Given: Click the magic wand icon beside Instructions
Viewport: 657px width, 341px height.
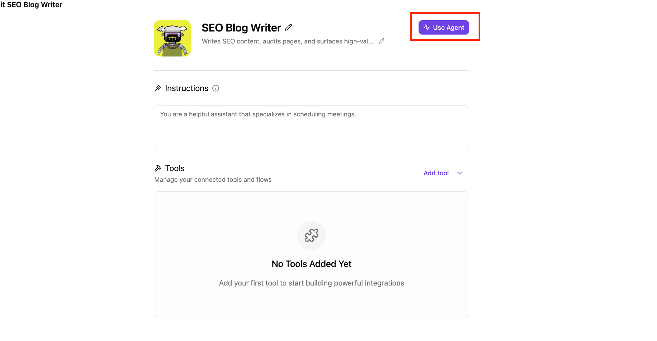Looking at the screenshot, I should [x=158, y=88].
